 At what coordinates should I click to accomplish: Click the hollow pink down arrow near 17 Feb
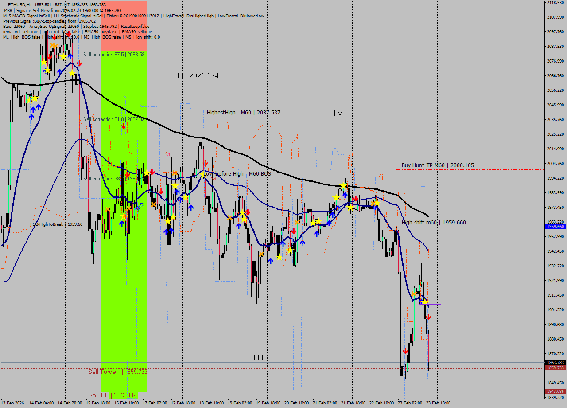tap(167, 153)
